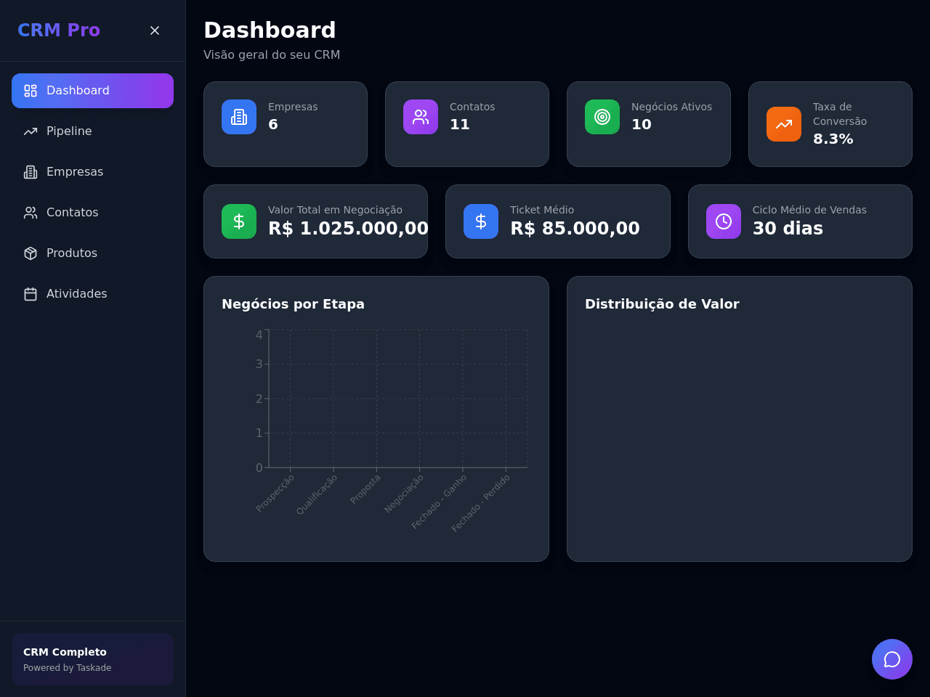This screenshot has width=930, height=697.
Task: Click the purple clock icon for Ciclo Médio
Action: coord(724,221)
